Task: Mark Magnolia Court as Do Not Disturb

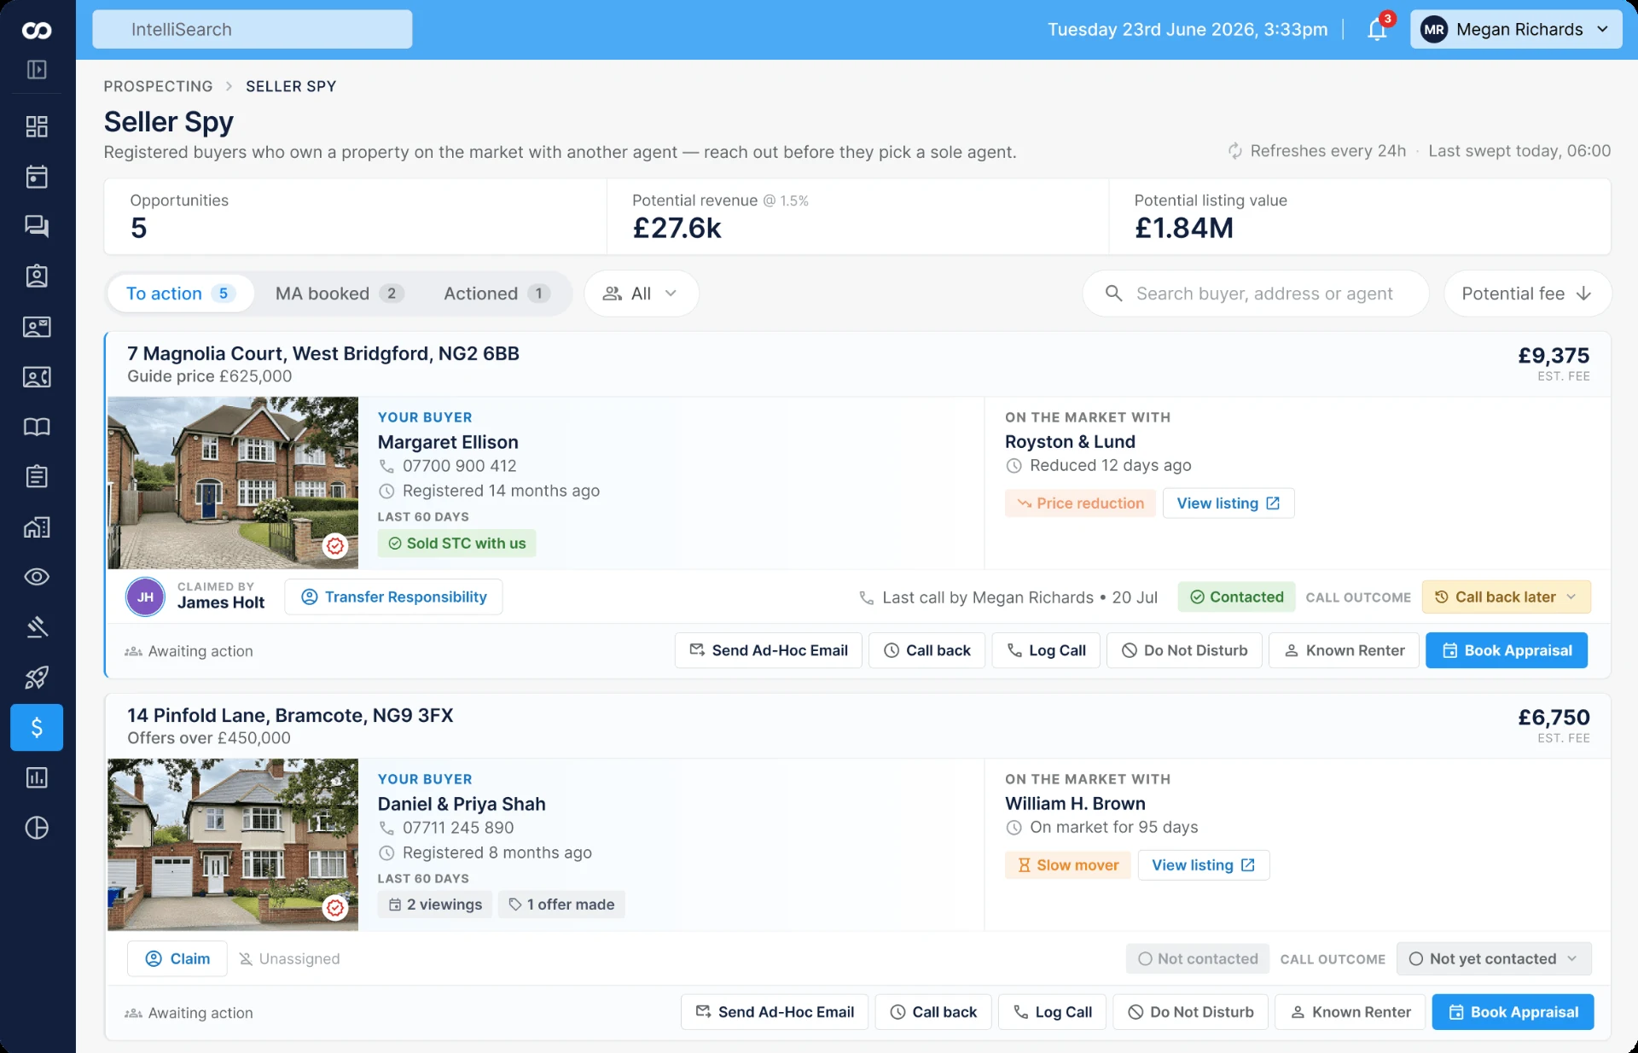Action: pyautogui.click(x=1184, y=650)
